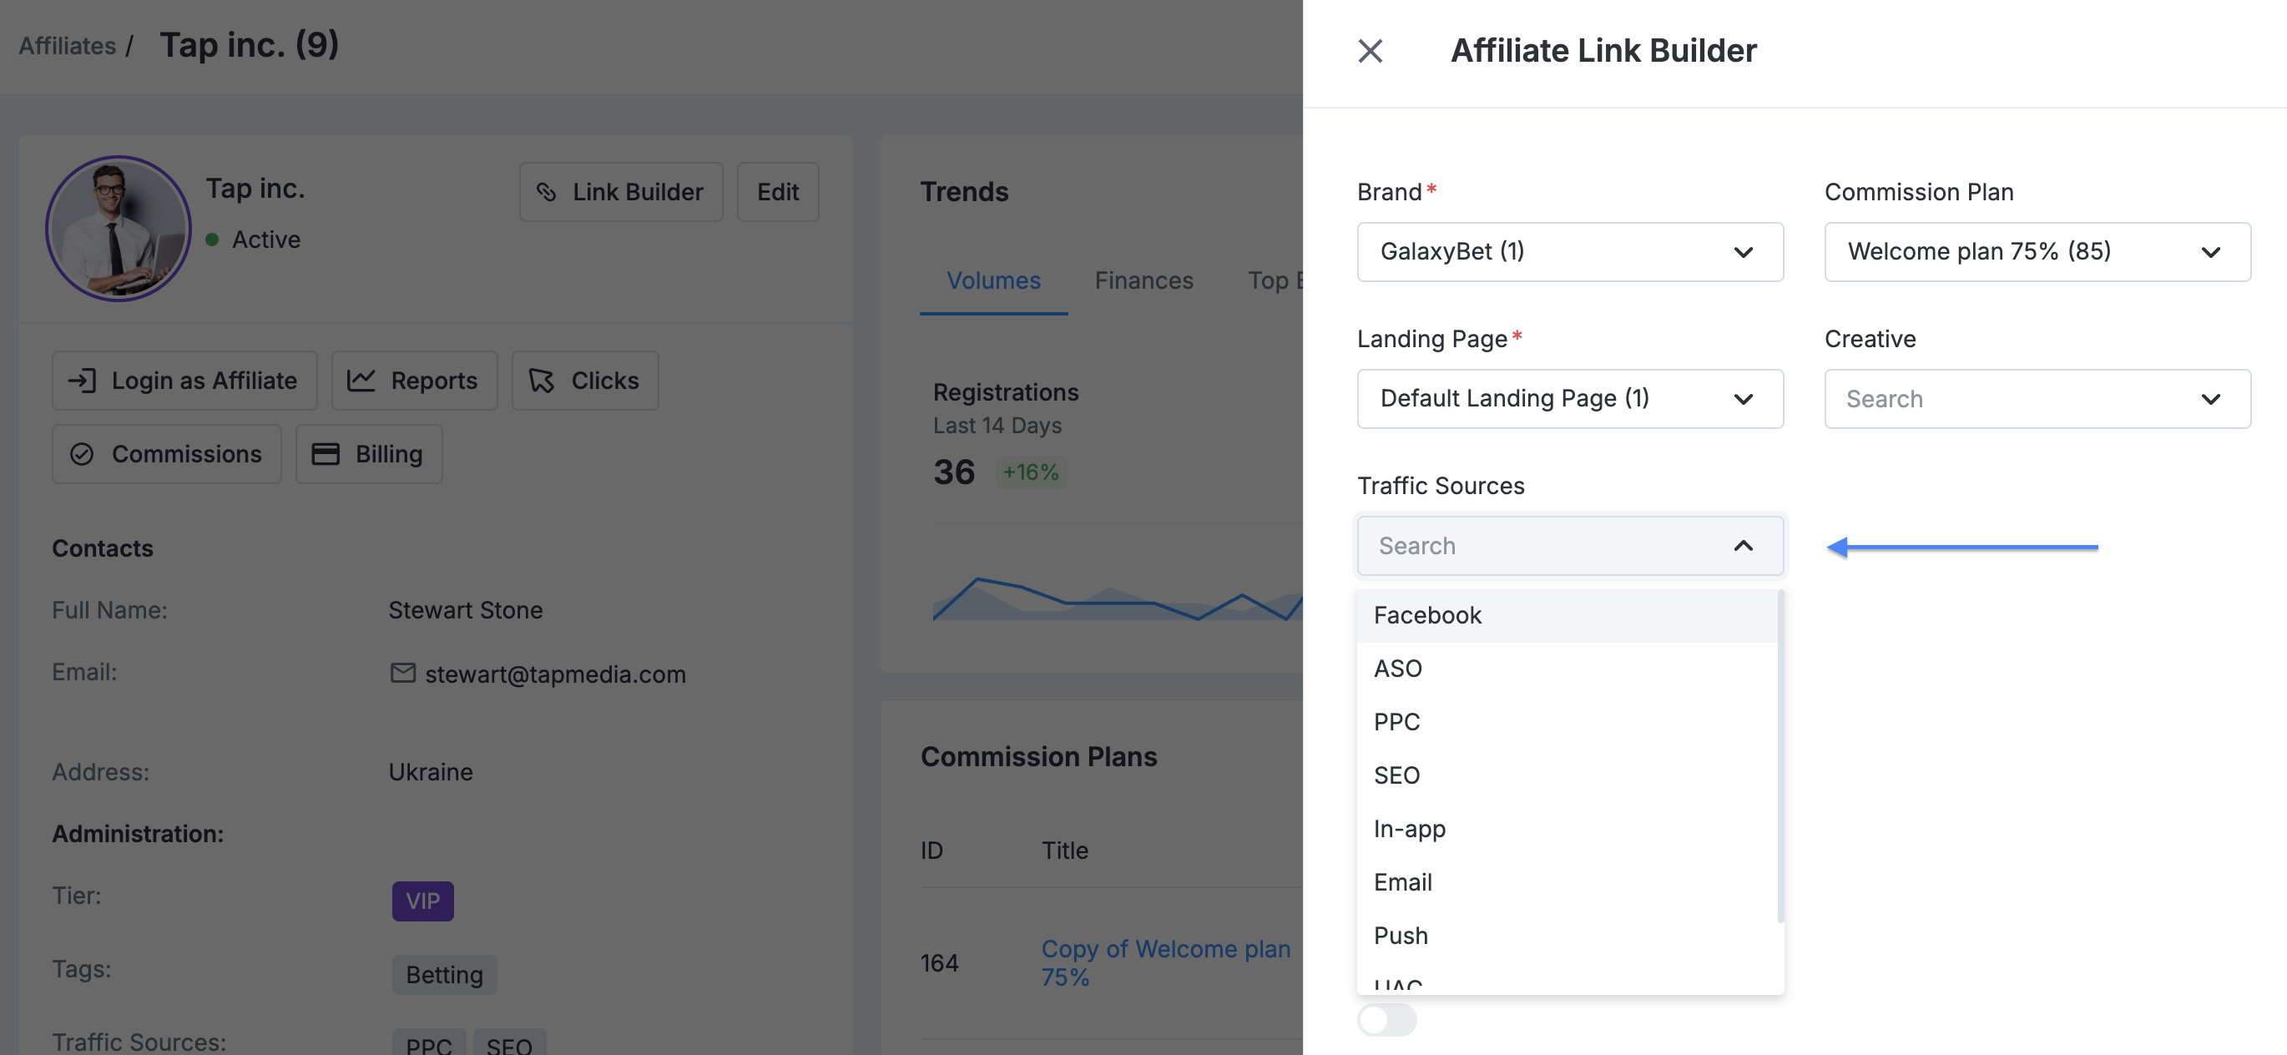Select Push traffic source option

pyautogui.click(x=1567, y=935)
